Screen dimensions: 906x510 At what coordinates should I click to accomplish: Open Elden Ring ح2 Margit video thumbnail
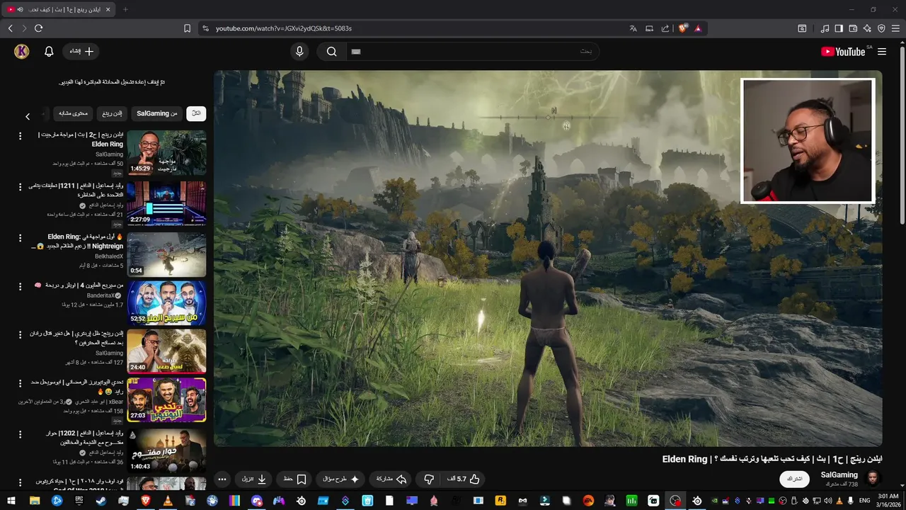166,153
